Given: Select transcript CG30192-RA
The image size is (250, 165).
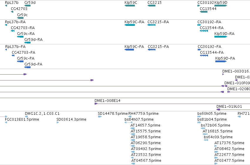Looking at the screenshot, I should [209, 22].
